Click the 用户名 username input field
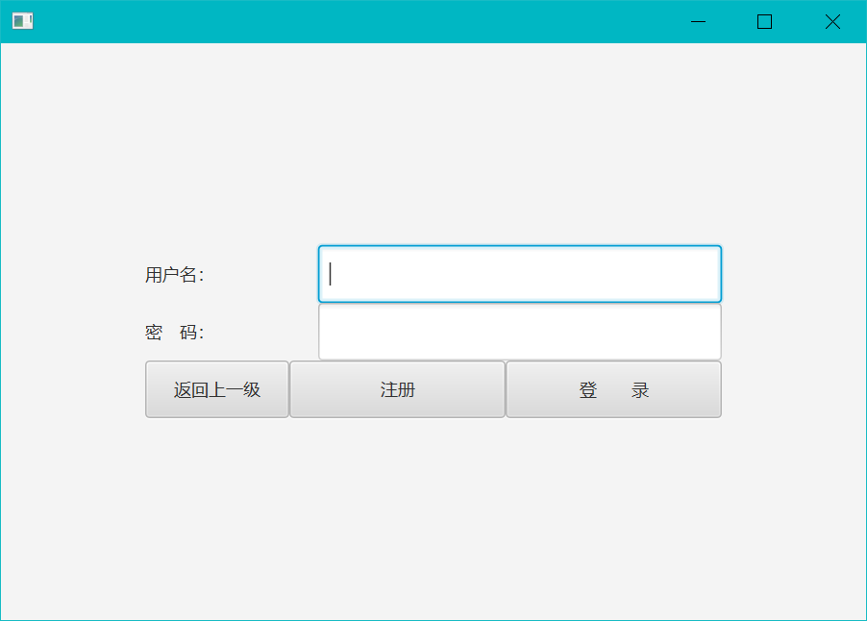 click(520, 274)
